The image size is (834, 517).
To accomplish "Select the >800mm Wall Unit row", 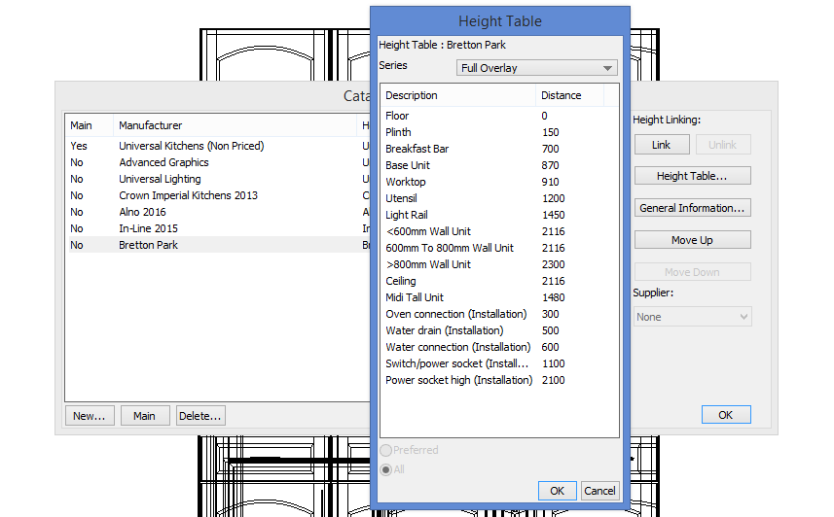I will 499,264.
